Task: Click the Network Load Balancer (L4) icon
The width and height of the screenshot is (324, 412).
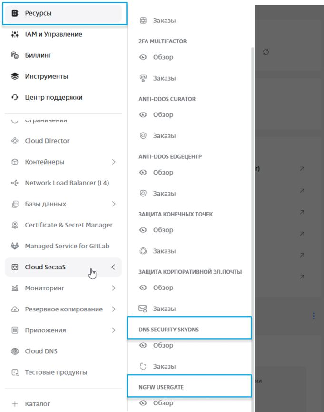Action: [x=15, y=183]
